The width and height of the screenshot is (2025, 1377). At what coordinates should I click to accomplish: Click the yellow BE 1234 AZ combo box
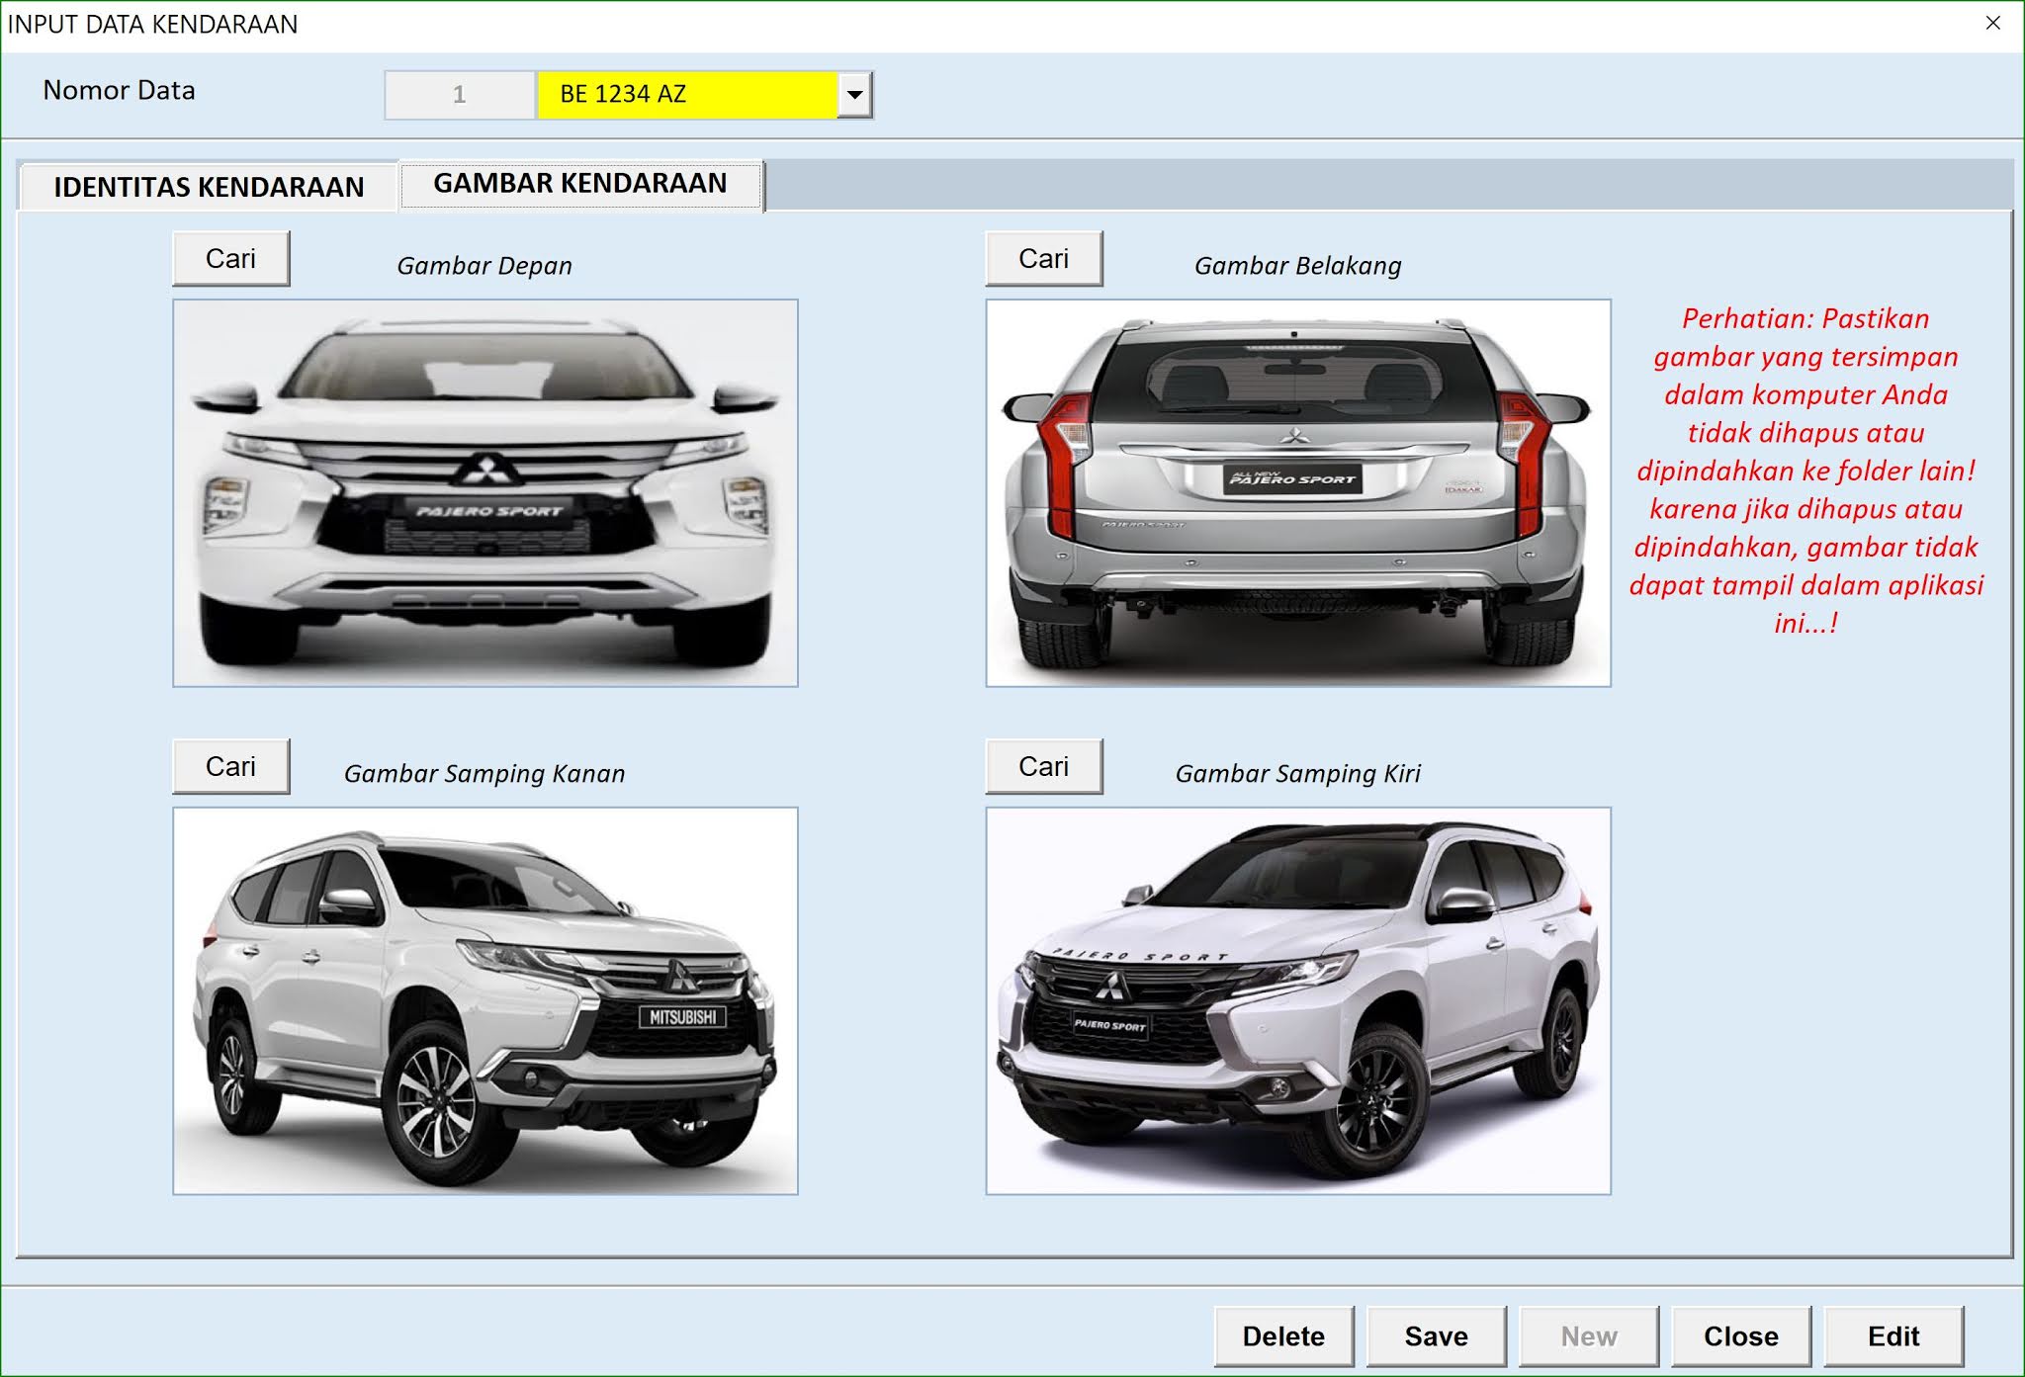[686, 95]
